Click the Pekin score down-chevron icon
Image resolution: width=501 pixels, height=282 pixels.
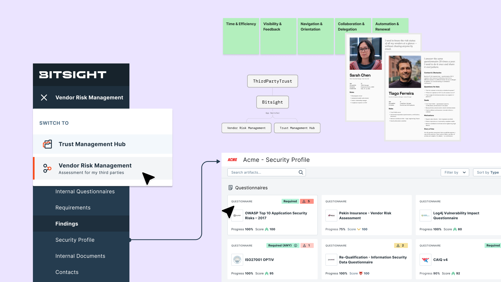(x=359, y=229)
